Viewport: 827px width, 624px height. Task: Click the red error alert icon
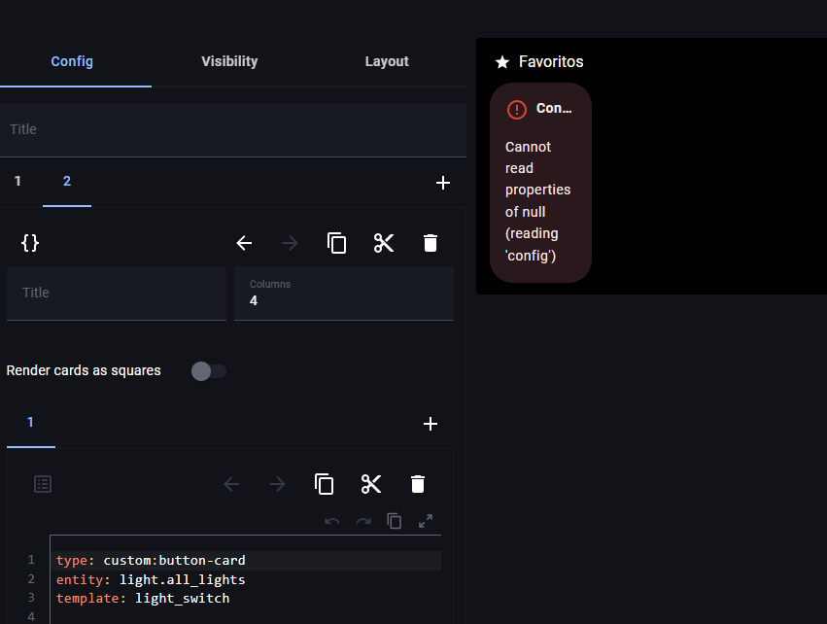[517, 110]
